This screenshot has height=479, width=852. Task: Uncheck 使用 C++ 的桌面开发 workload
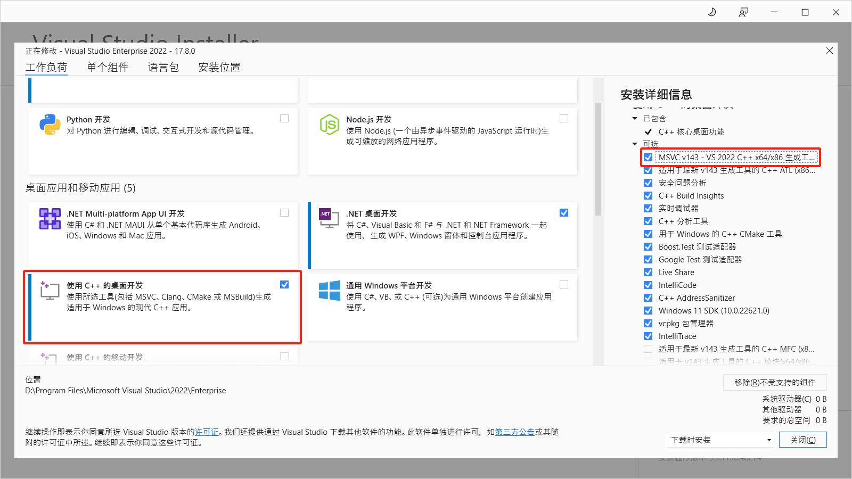coord(284,284)
